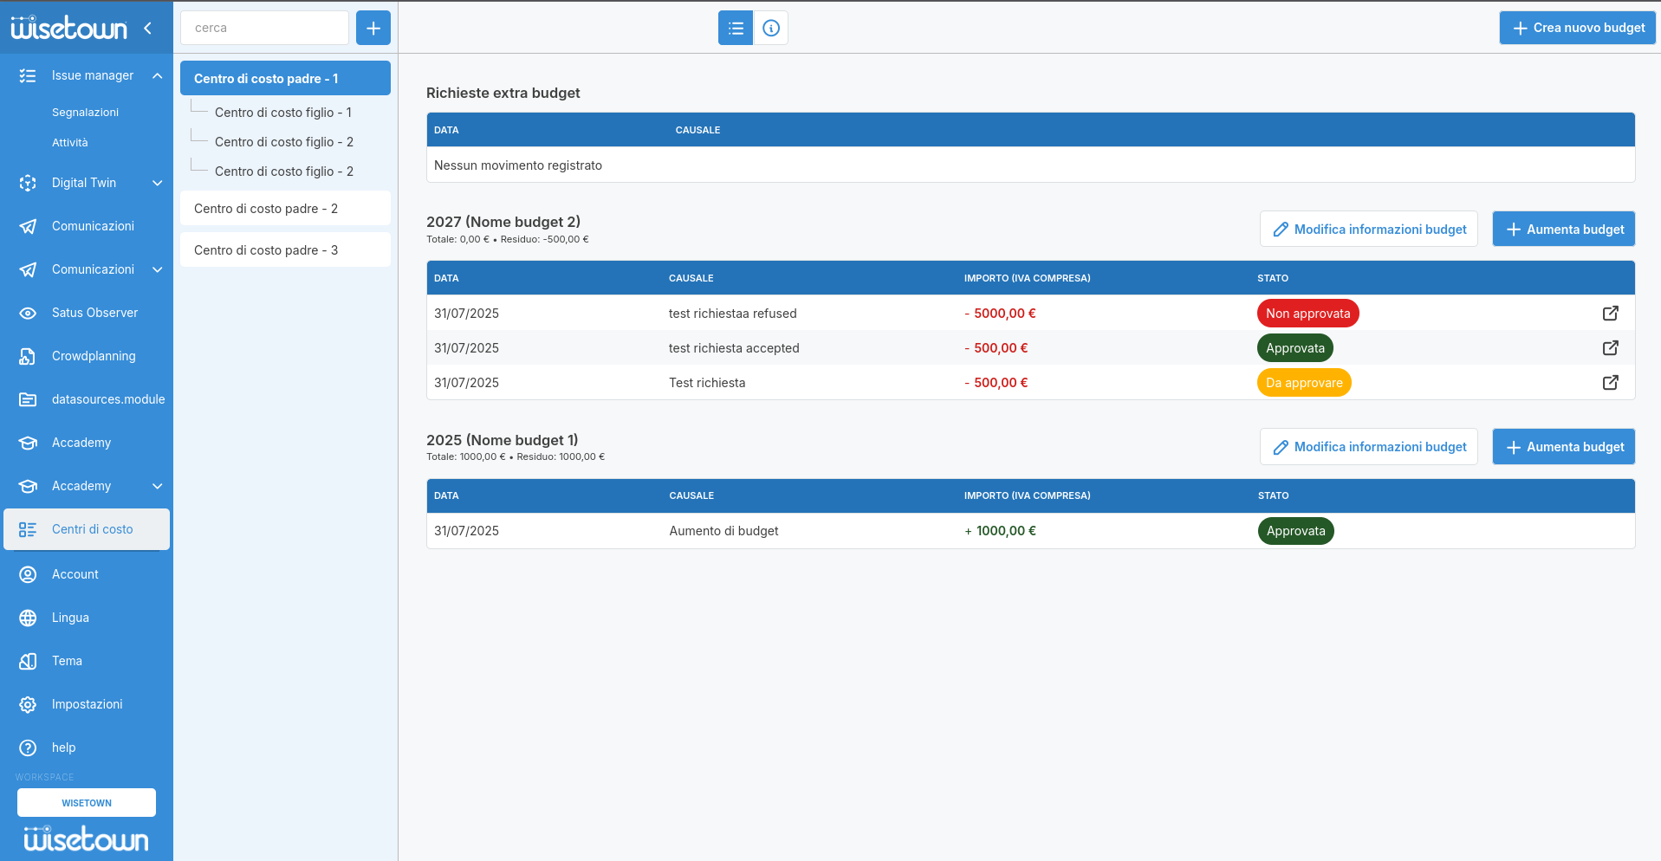Click the 'cerca' search input field

click(x=264, y=28)
